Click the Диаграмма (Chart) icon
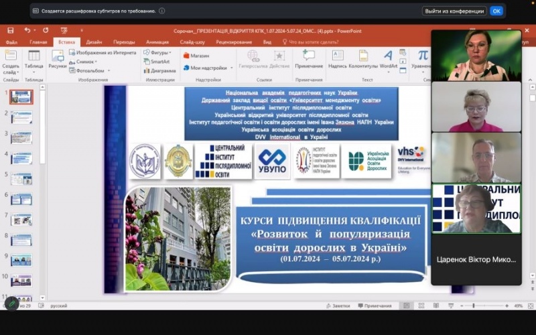 click(159, 70)
